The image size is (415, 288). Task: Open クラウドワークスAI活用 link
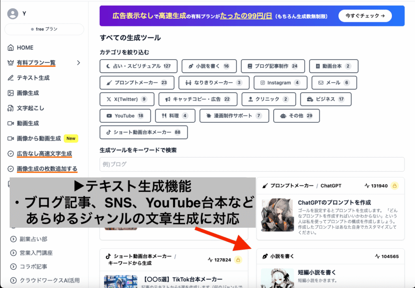click(x=50, y=280)
